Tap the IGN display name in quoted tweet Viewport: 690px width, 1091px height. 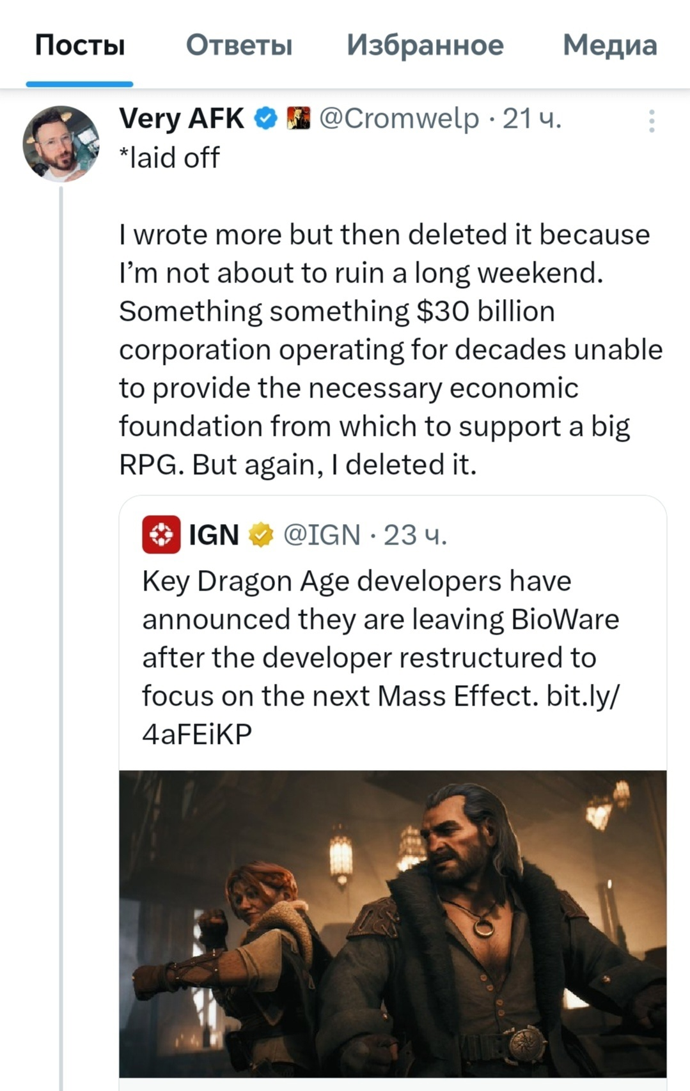[x=214, y=535]
